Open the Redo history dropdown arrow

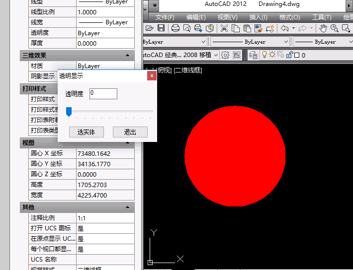311,28
